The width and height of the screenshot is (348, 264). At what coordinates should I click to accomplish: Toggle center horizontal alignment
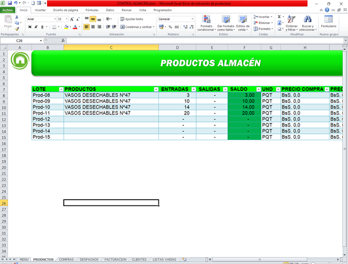point(93,27)
